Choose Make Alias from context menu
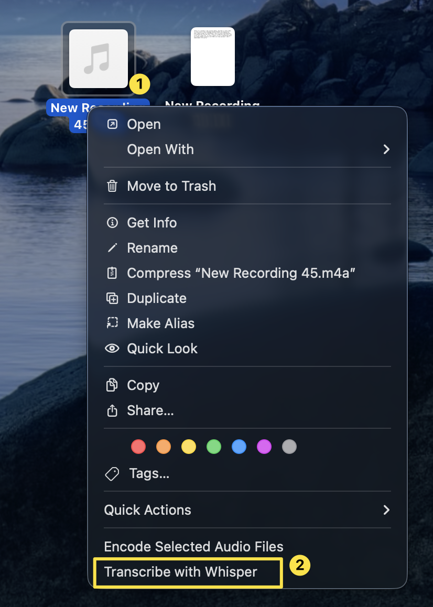The image size is (433, 607). click(x=160, y=323)
